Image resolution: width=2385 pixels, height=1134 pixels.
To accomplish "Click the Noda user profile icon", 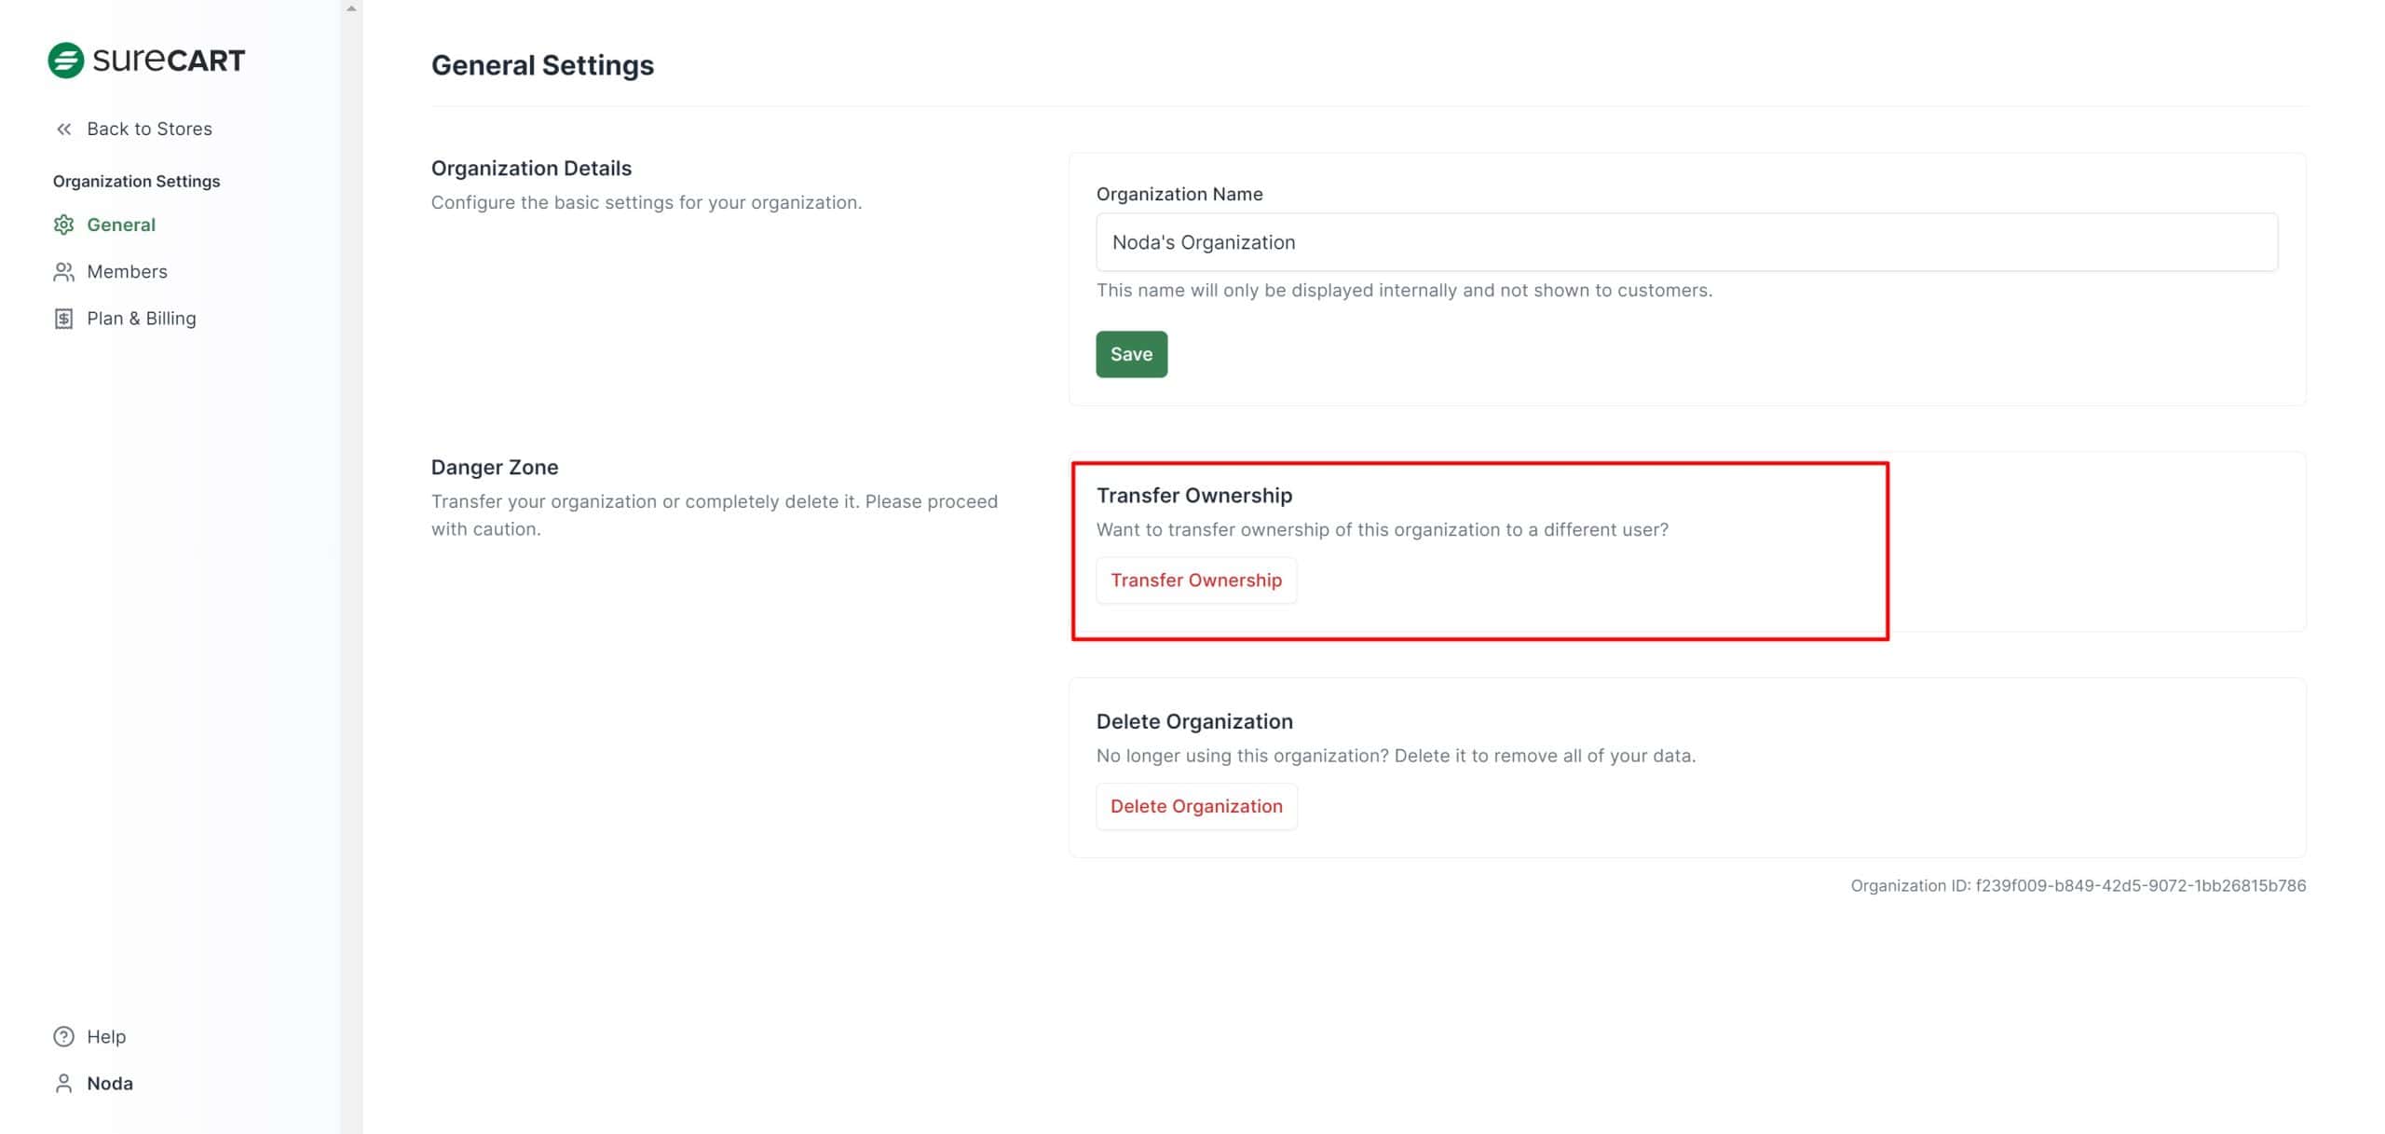I will click(63, 1084).
